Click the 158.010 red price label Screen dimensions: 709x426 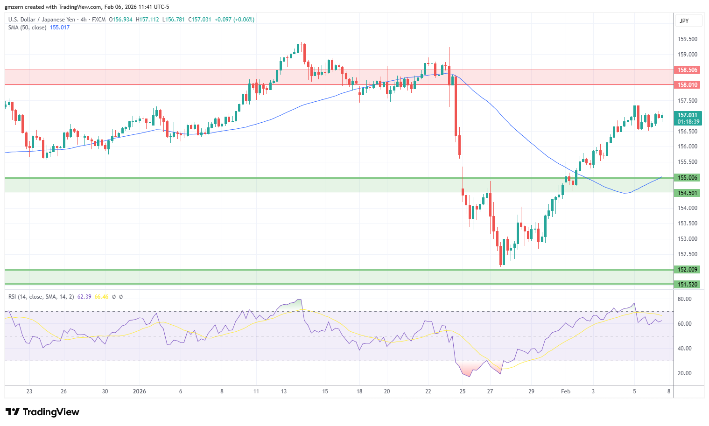click(688, 85)
